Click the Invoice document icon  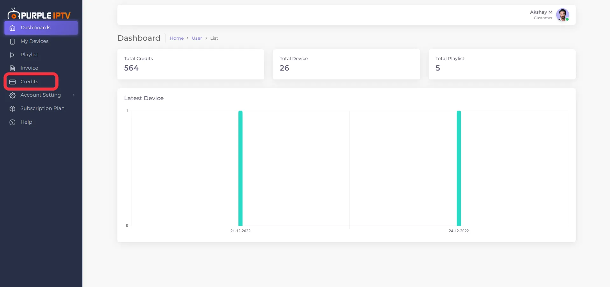click(x=12, y=68)
